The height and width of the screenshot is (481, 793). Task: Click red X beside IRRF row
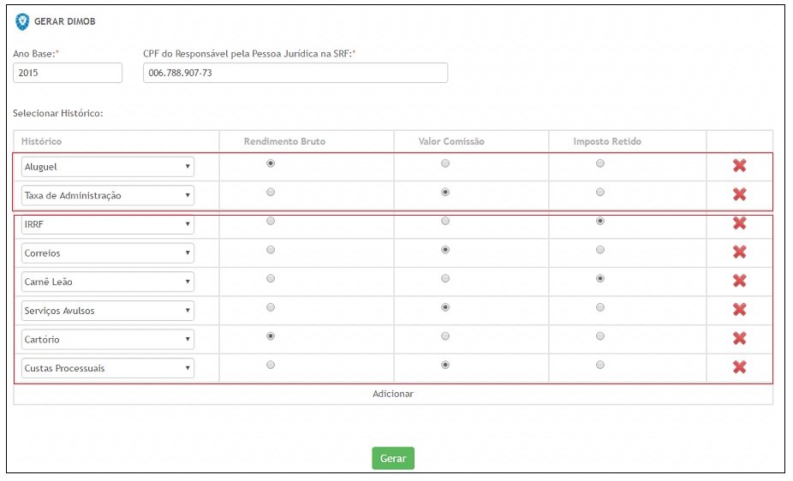point(739,223)
